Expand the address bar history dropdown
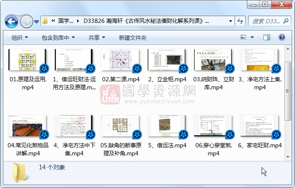Image resolution: width=295 pixels, height=188 pixels. [230, 21]
